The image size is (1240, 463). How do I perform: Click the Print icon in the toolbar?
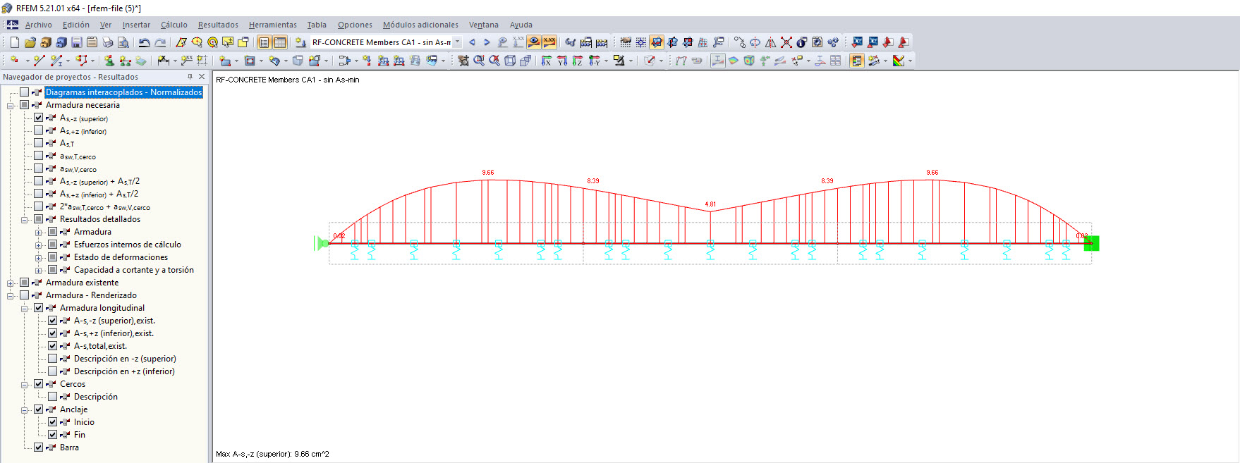click(x=108, y=42)
